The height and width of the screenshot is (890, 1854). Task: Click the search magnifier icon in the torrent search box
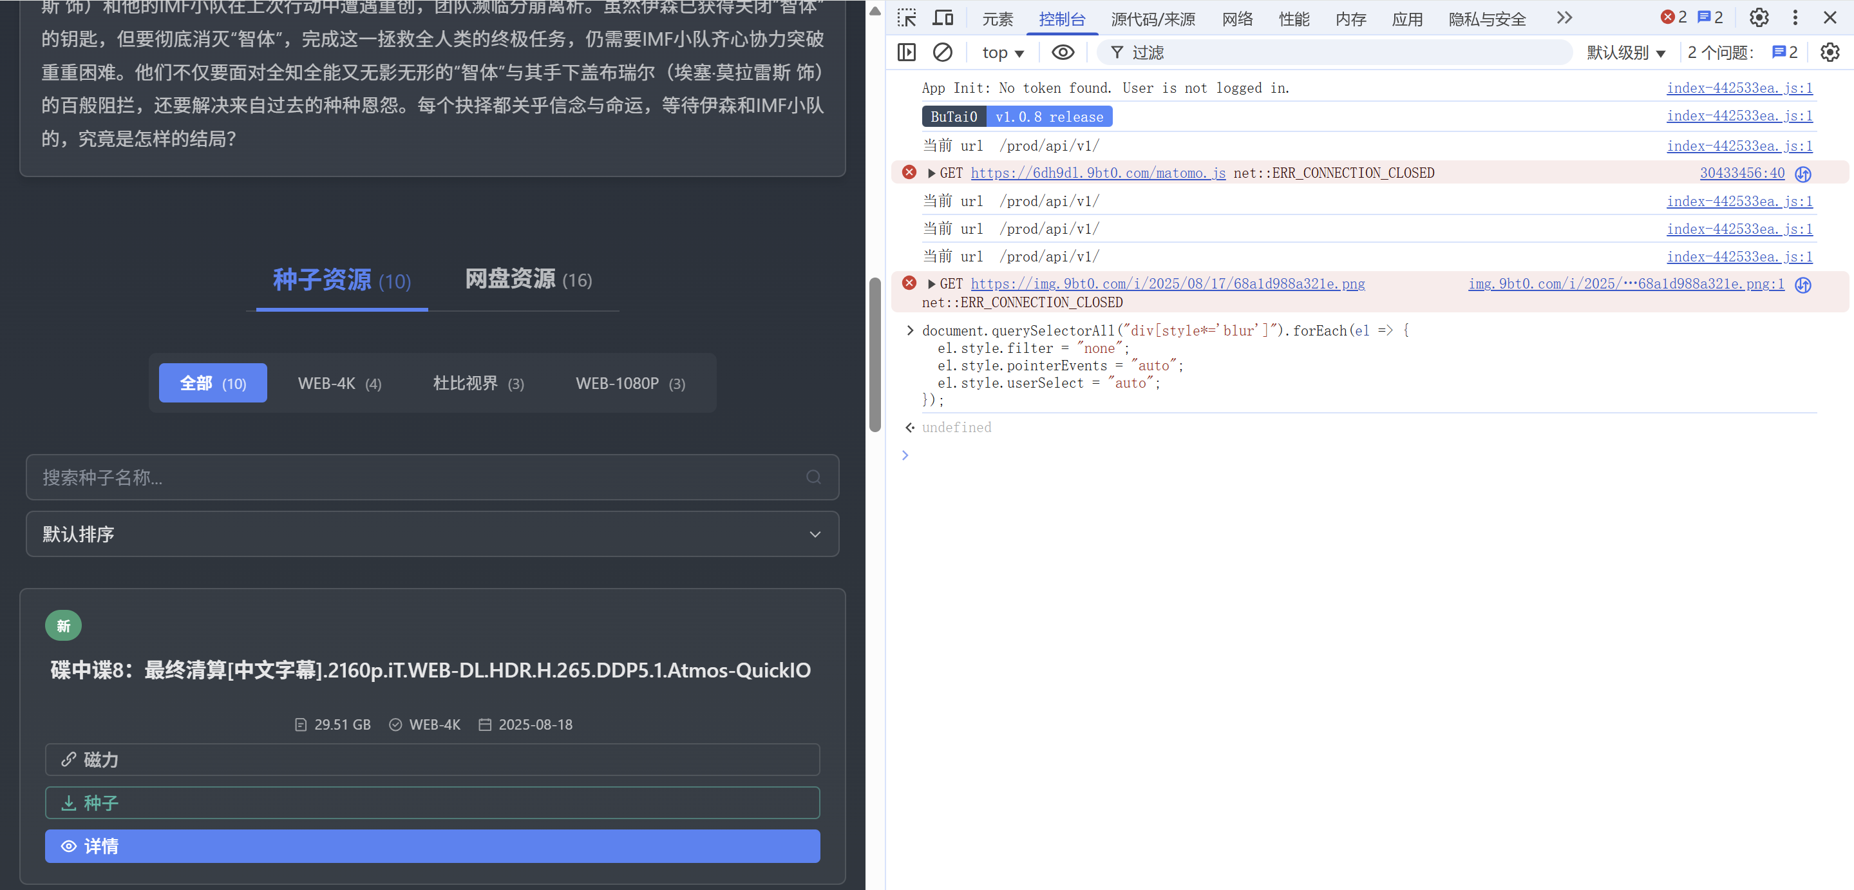tap(813, 477)
